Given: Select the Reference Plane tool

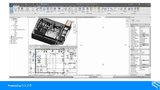Looking at the screenshot, I should tap(125, 10).
